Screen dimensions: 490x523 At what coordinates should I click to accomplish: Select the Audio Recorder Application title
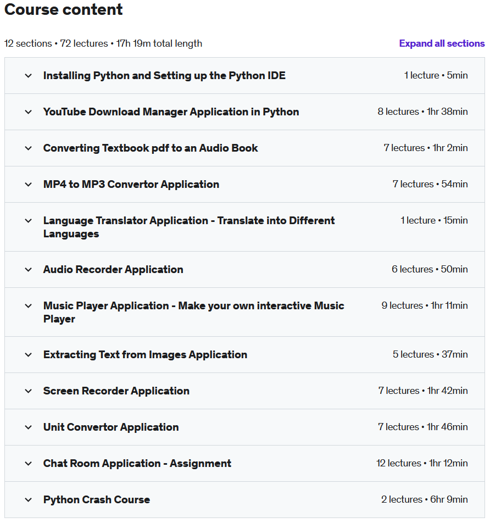(113, 270)
